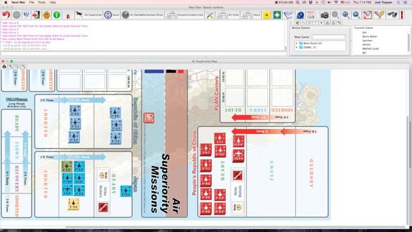The image size is (412, 232).
Task: Click the red arrow door retire icon
Action: tap(36, 15)
